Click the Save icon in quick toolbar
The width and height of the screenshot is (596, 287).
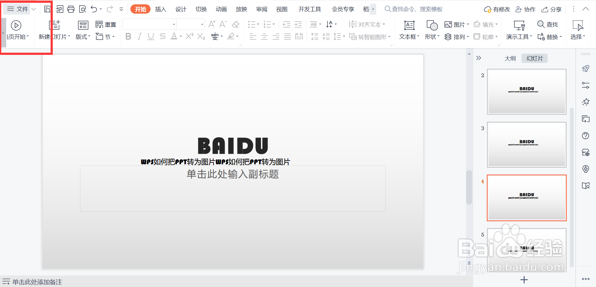[47, 9]
